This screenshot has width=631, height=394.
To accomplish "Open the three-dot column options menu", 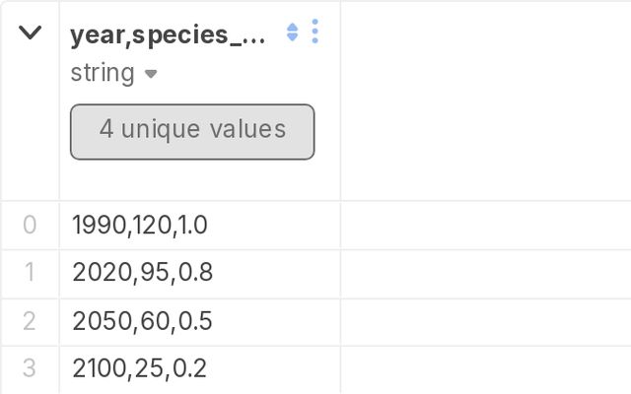I will coord(315,33).
